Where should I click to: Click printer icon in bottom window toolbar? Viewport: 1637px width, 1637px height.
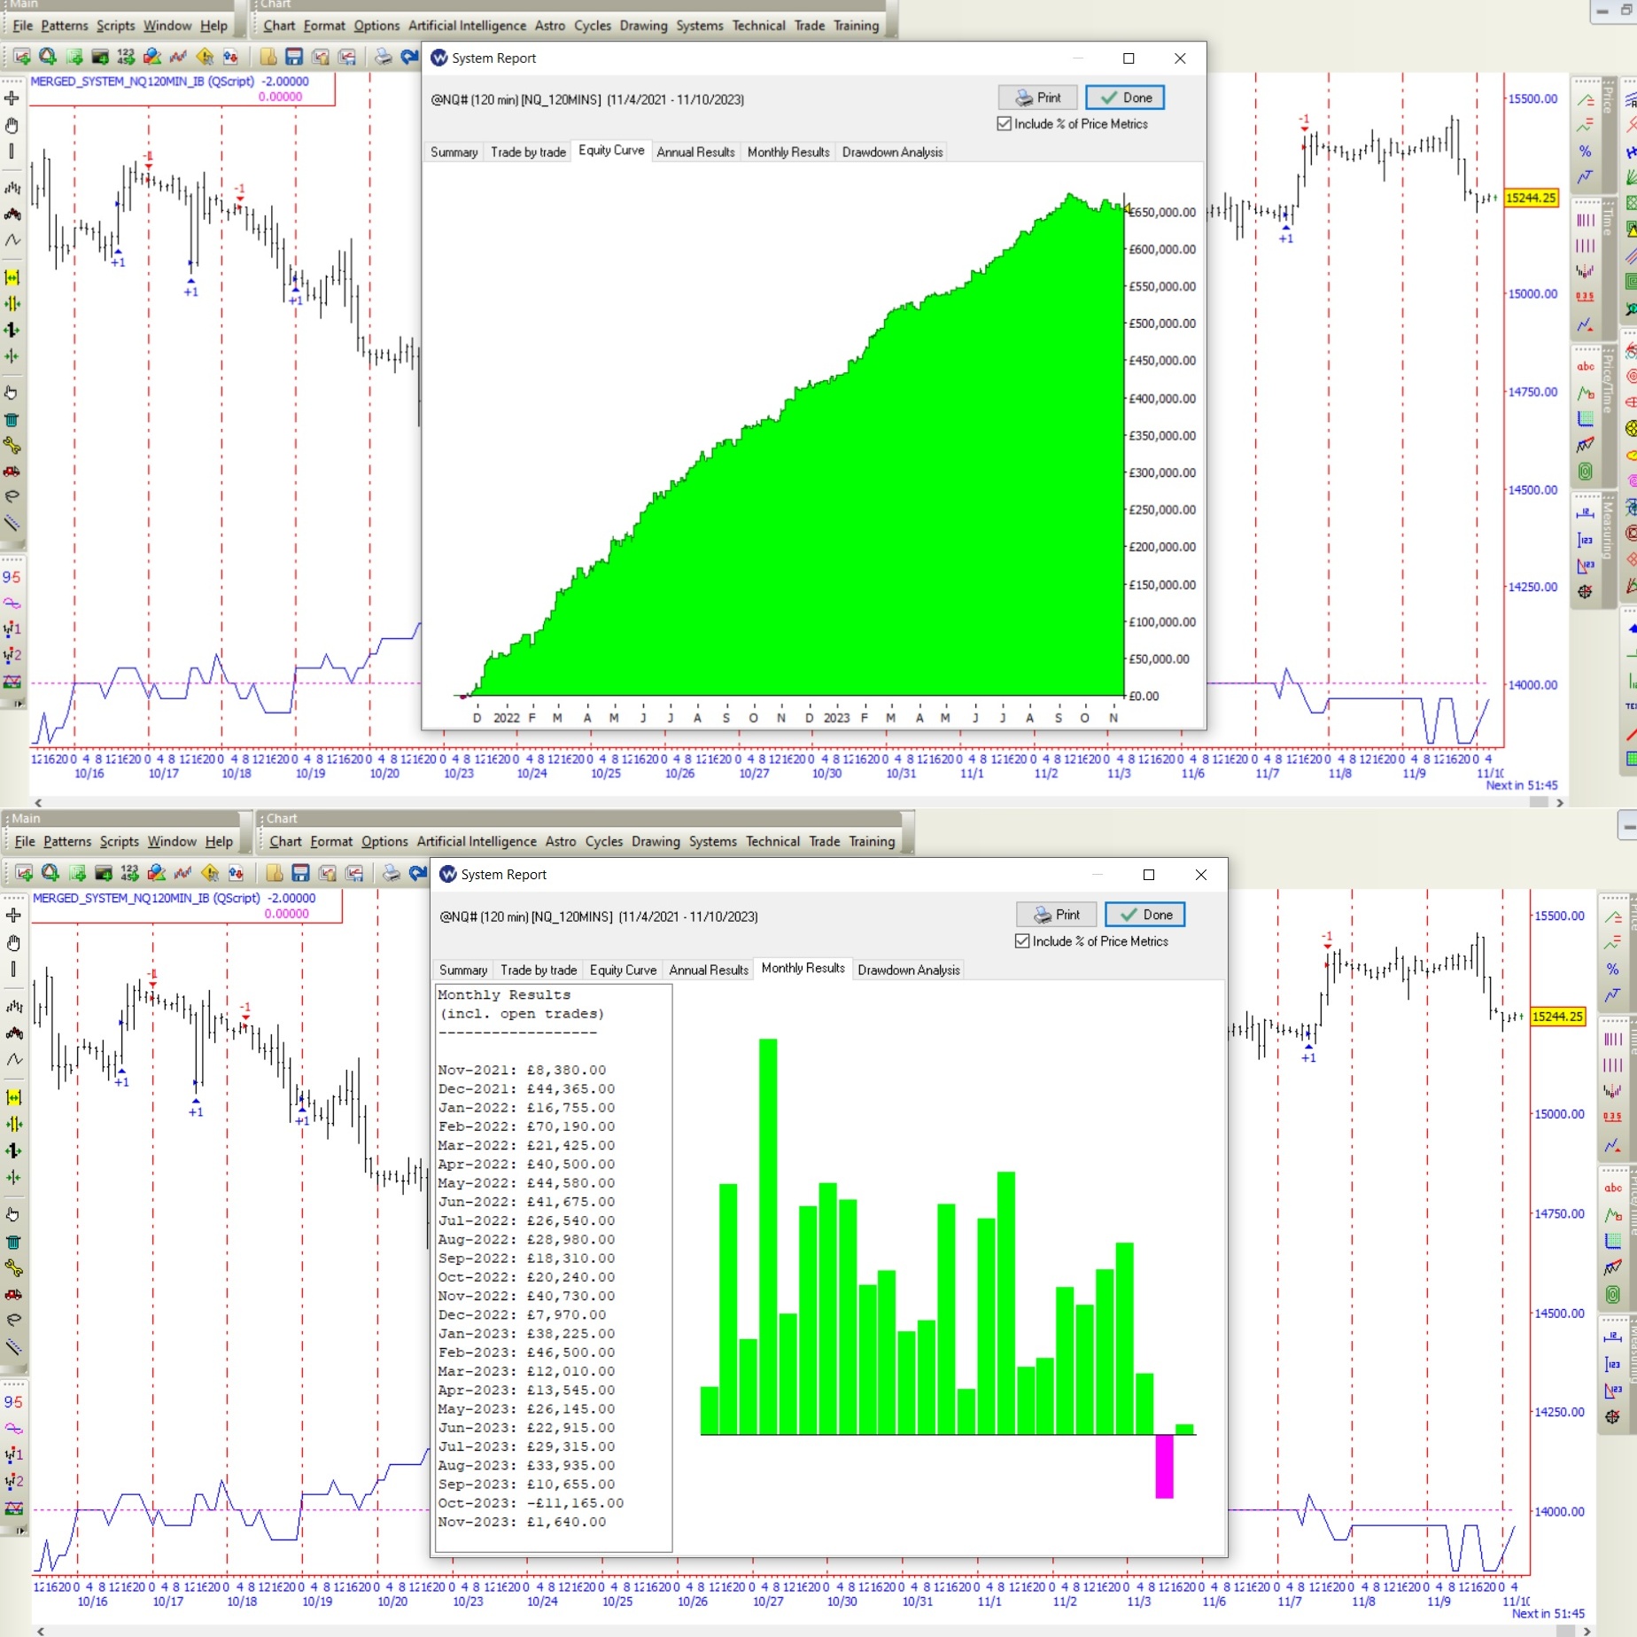(392, 874)
